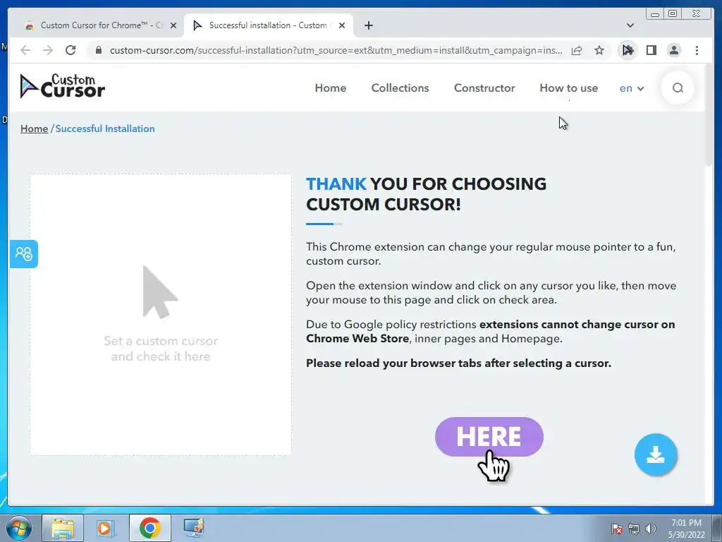This screenshot has height=542, width=722.
Task: Open the Custom Cursor extension icon in toolbar
Action: coord(627,50)
